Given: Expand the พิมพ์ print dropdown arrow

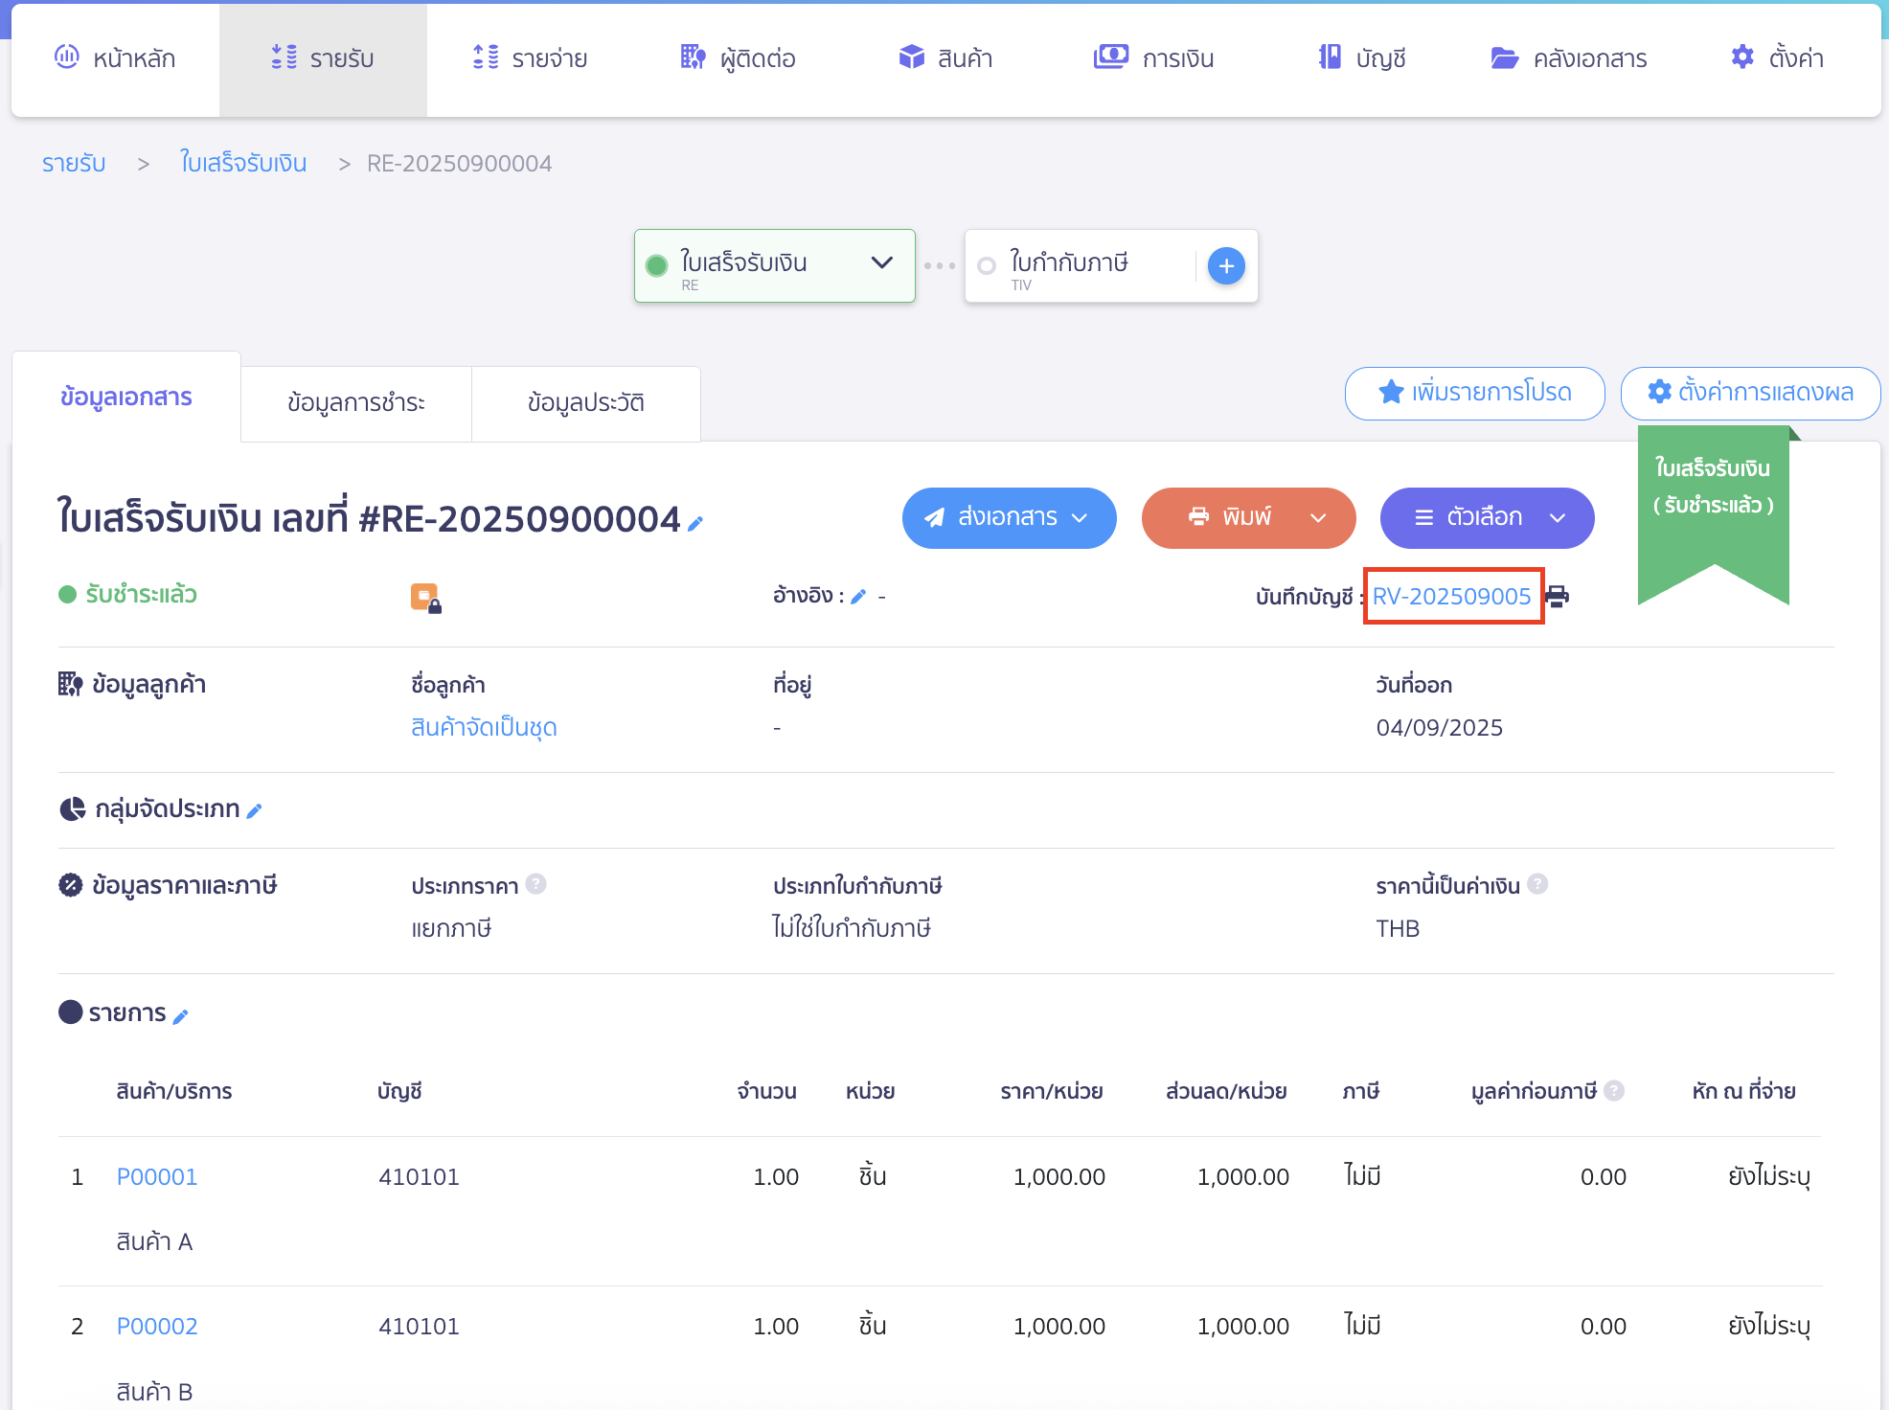Looking at the screenshot, I should click(x=1318, y=518).
